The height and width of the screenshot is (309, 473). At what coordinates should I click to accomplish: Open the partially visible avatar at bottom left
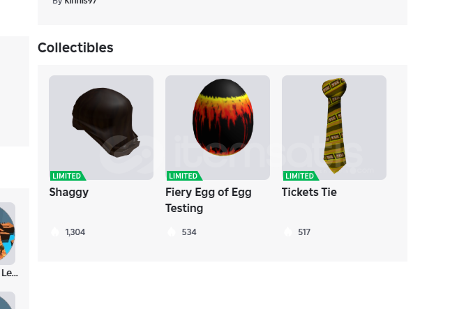coord(8,300)
